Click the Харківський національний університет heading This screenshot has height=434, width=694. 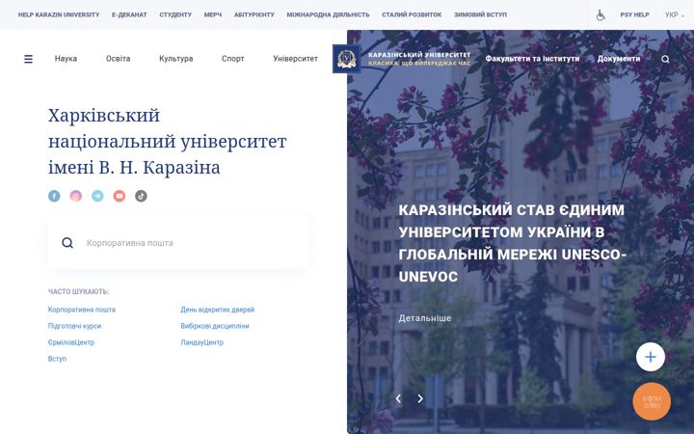tap(168, 141)
